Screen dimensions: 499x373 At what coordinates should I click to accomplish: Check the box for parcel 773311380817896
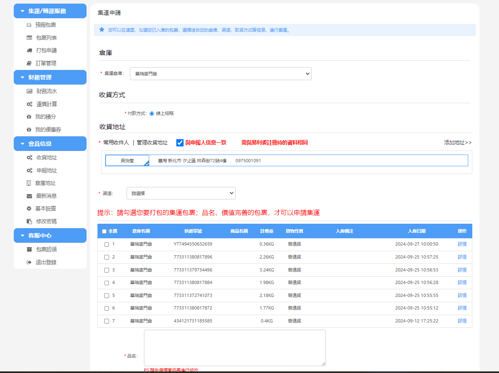[x=107, y=257]
